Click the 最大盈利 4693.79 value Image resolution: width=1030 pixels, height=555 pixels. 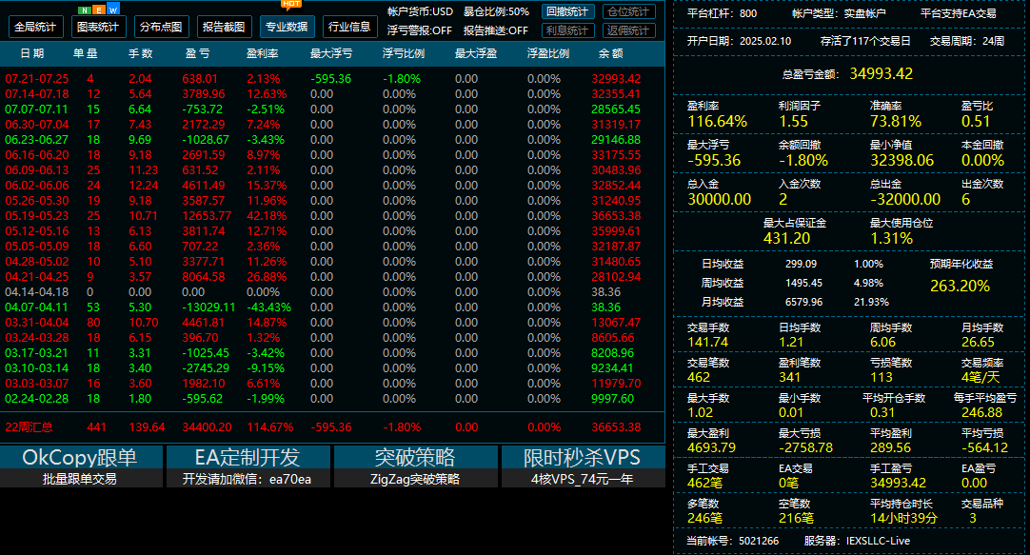[x=711, y=448]
